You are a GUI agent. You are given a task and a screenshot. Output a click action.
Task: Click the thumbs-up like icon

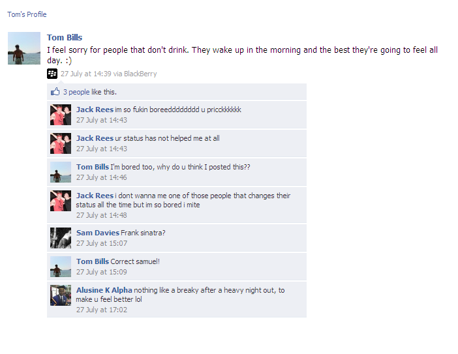tap(55, 92)
